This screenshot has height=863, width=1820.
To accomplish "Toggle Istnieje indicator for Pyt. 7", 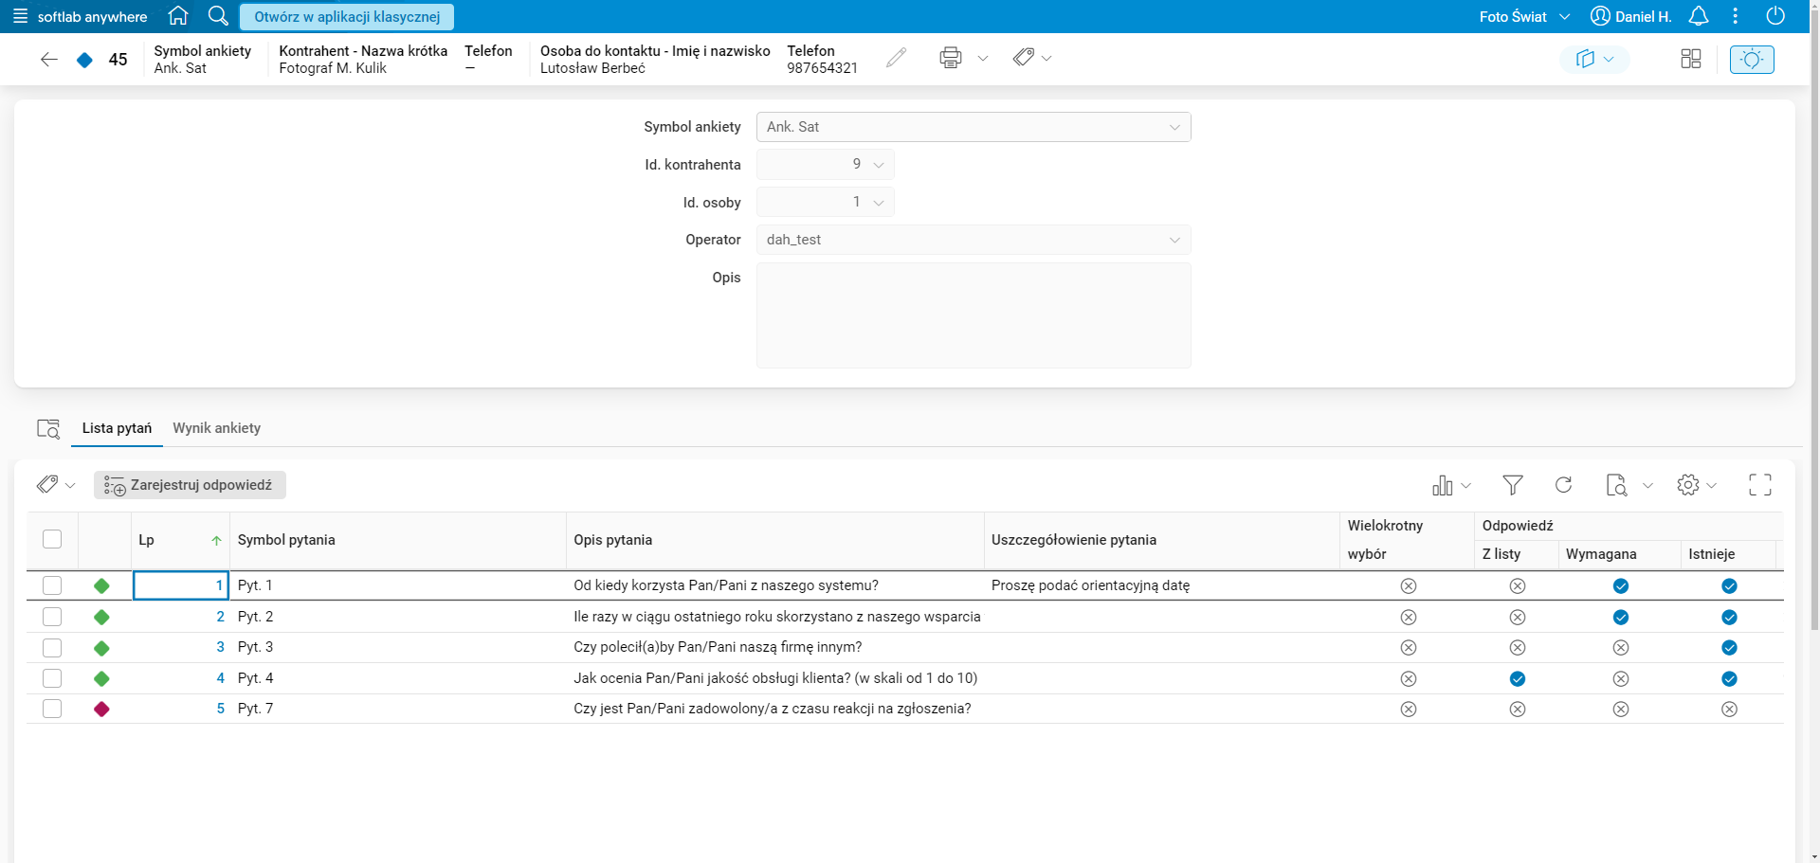I will [1730, 710].
